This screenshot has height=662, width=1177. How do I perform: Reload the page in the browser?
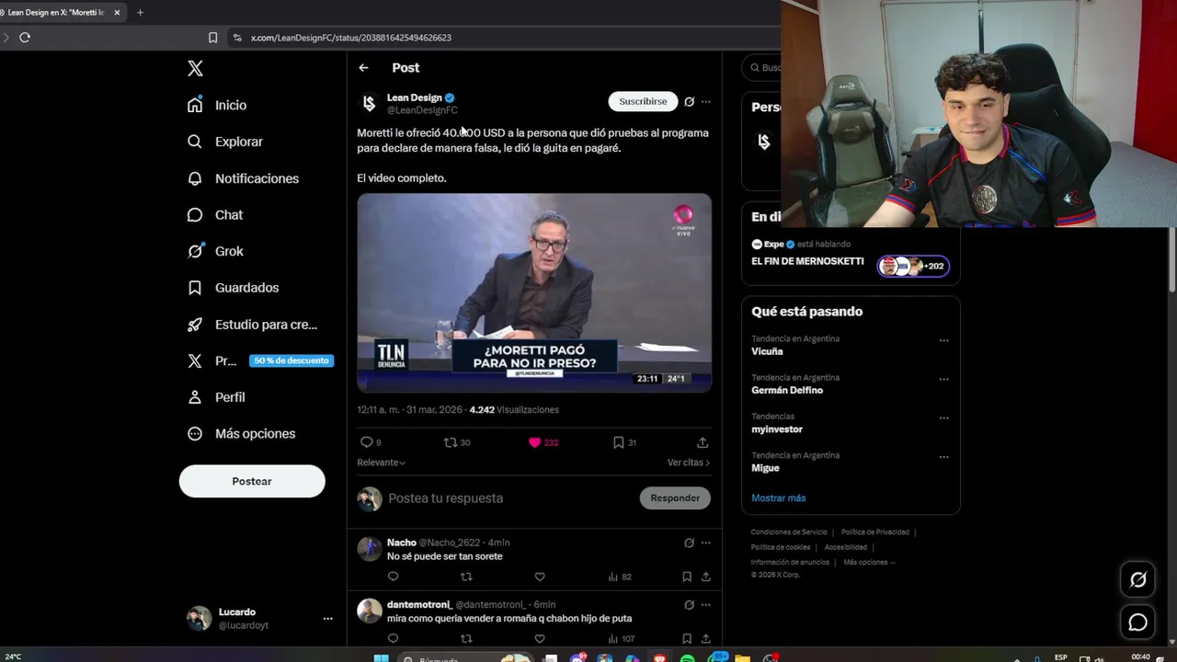coord(25,38)
